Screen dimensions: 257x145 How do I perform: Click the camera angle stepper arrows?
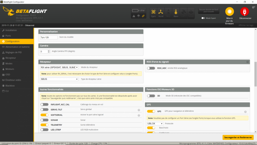49,52
